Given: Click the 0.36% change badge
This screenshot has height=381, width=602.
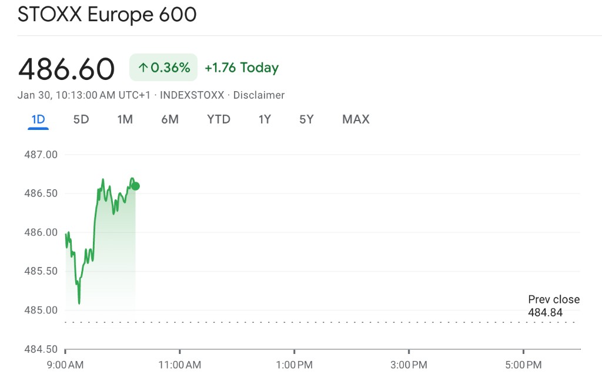Looking at the screenshot, I should click(163, 68).
